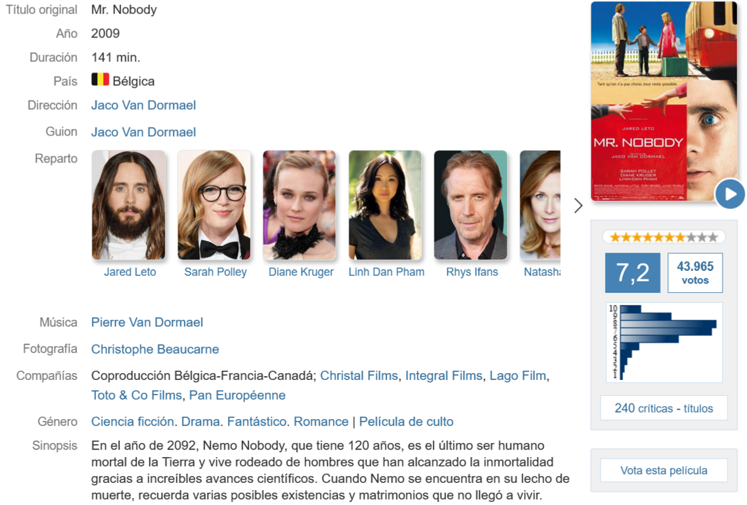747x505 pixels.
Task: Open Jared Leto's photo
Action: click(129, 205)
